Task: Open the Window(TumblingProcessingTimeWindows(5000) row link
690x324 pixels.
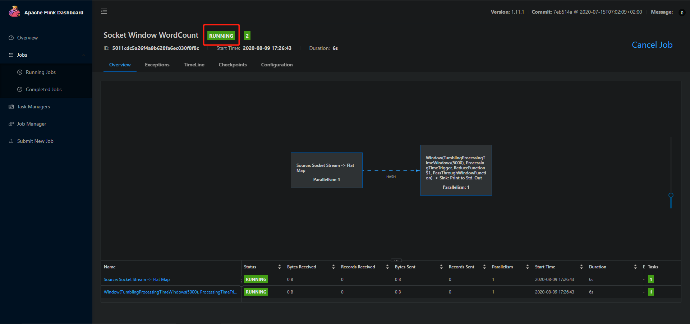Action: [x=170, y=292]
